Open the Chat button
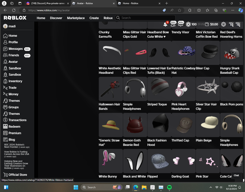245x192 pixels. pos(236,175)
